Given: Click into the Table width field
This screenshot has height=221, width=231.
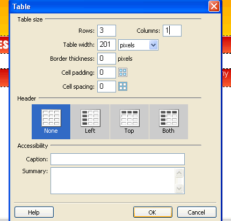Looking at the screenshot, I should pos(106,45).
